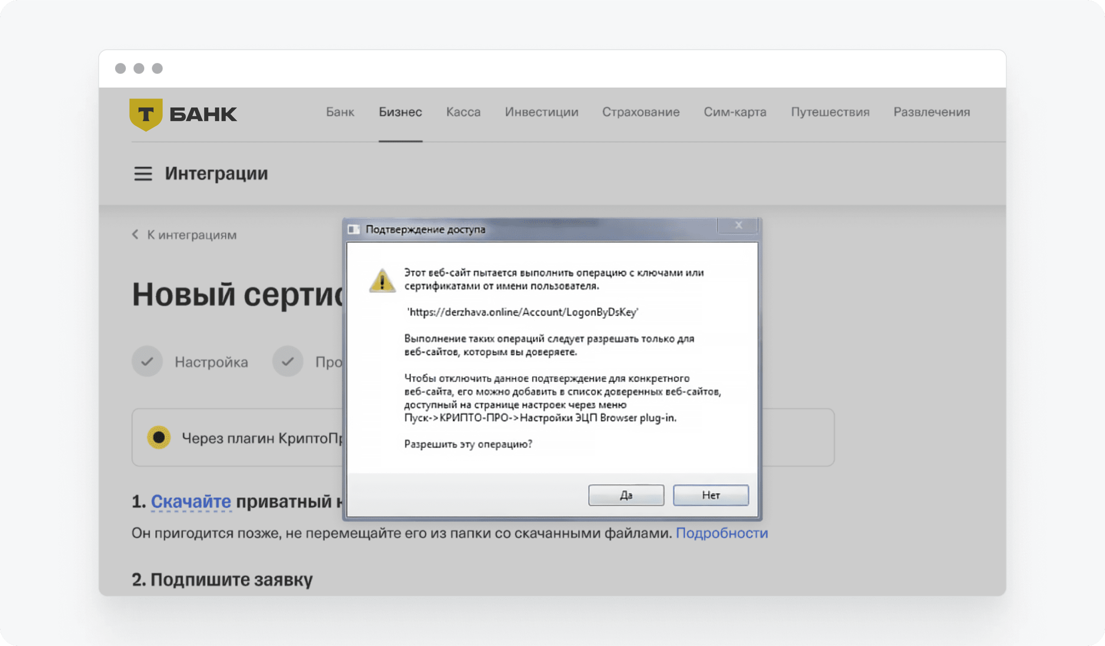Screen dimensions: 1105x646
Task: Go to Инвестиции
Action: tap(542, 112)
